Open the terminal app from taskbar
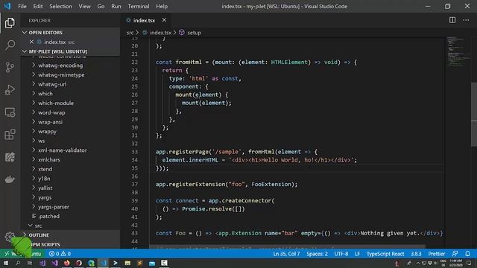Viewport: 477px width, 268px height. [116, 263]
